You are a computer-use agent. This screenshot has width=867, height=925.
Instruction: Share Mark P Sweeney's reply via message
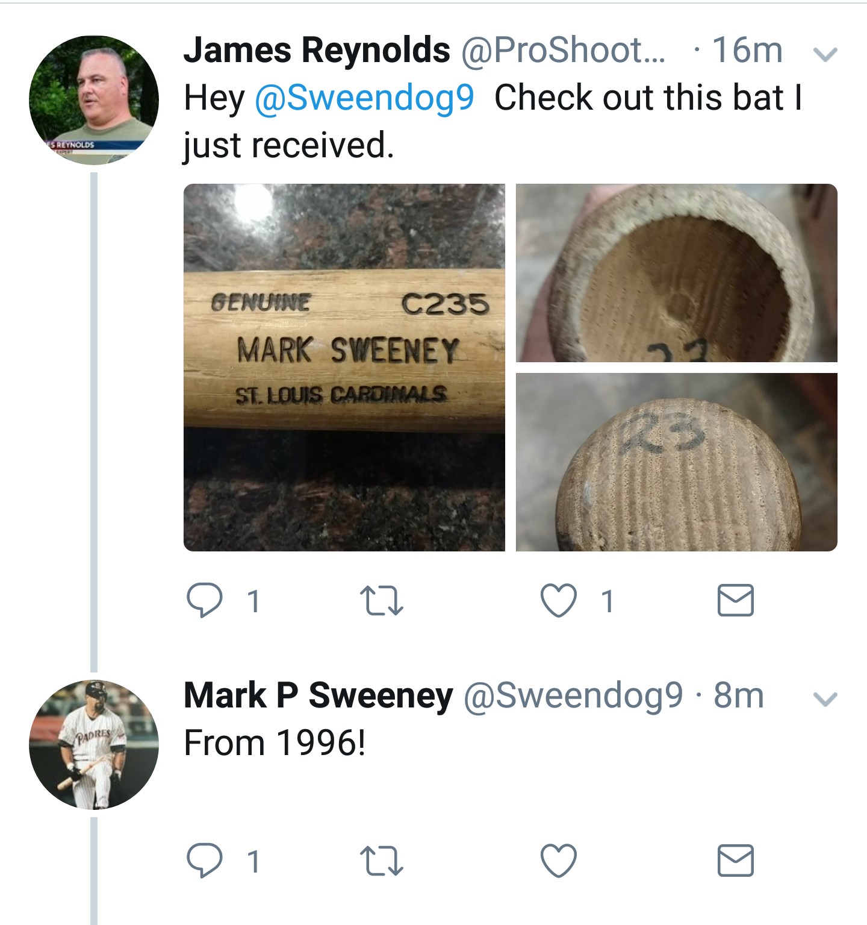click(x=735, y=859)
